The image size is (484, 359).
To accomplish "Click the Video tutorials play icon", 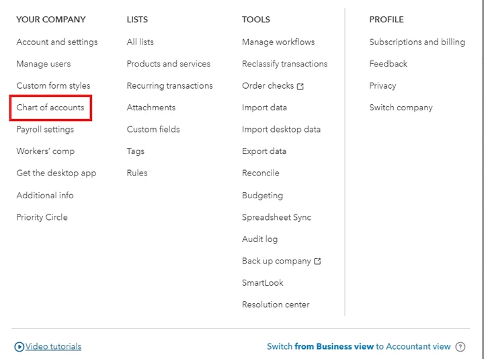I will pyautogui.click(x=19, y=347).
